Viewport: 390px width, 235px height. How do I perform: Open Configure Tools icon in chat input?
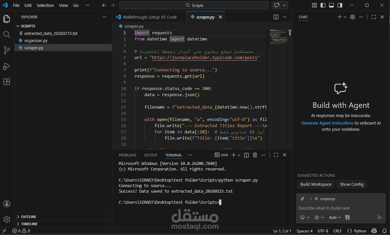tap(347, 217)
